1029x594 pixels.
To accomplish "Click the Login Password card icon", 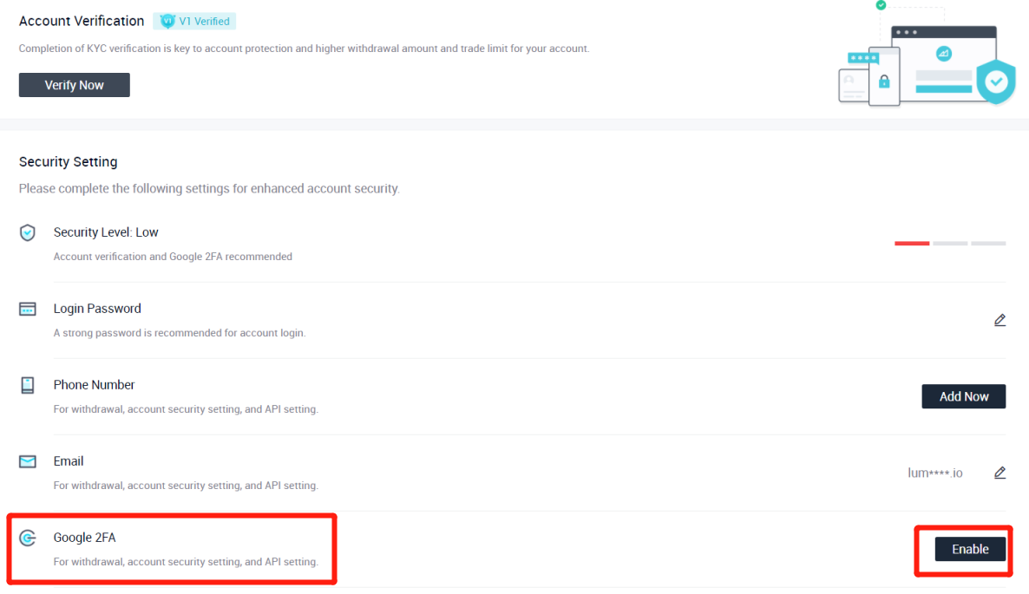I will (28, 309).
